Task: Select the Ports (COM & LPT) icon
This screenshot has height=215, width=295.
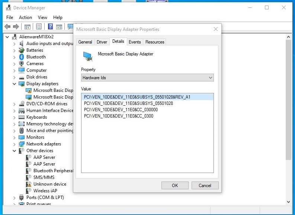Action: pos(22,198)
